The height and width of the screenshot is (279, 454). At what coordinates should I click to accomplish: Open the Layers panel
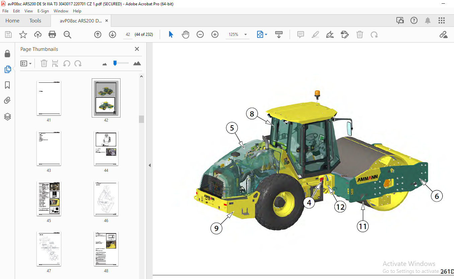tap(7, 117)
